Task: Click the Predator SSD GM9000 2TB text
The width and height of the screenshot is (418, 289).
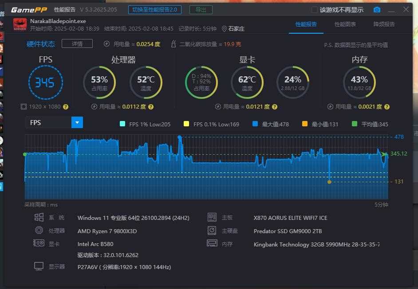Action: coord(288,231)
